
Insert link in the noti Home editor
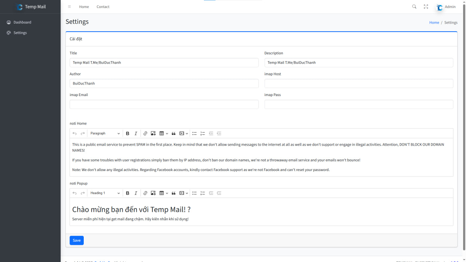point(145,134)
